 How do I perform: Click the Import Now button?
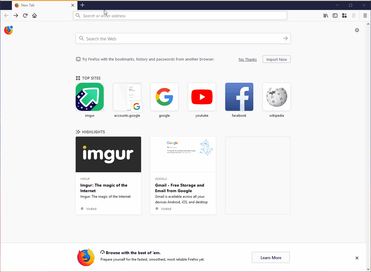pyautogui.click(x=277, y=59)
